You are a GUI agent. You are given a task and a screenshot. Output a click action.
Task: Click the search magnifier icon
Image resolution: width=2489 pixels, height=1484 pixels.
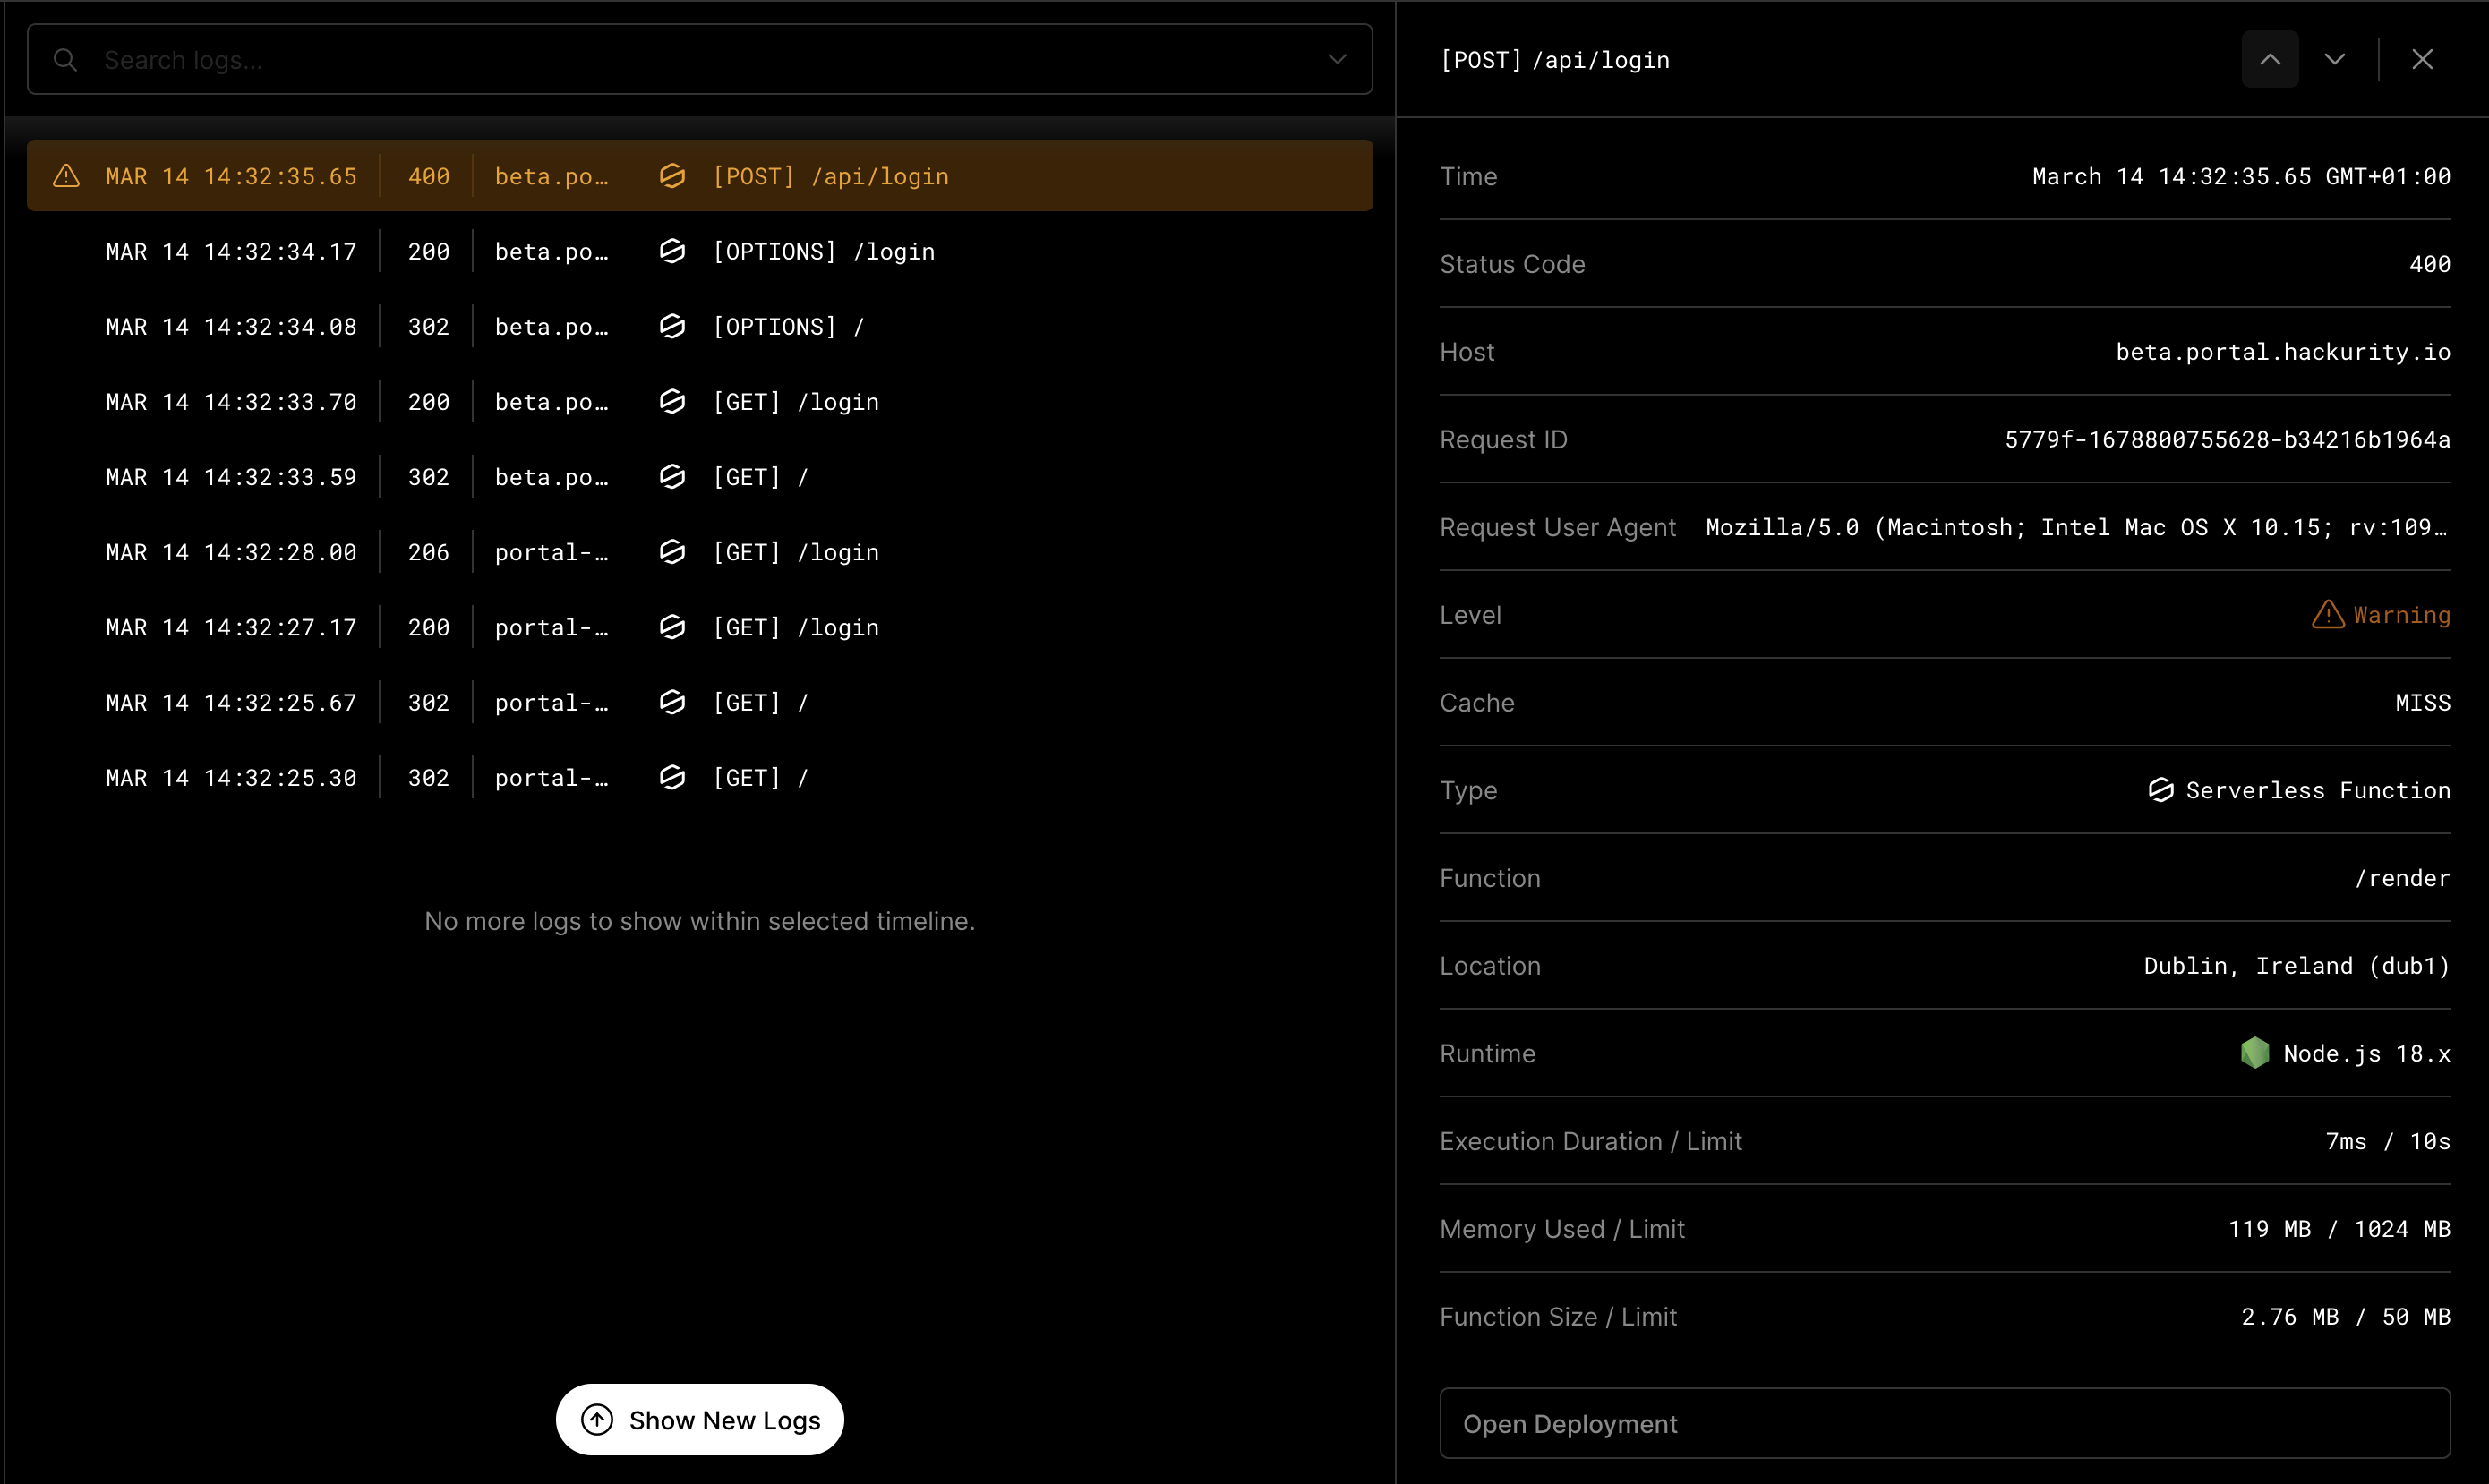(x=65, y=59)
